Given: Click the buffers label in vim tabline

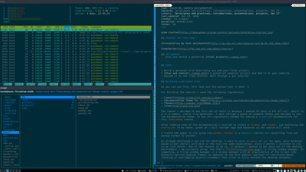Looking at the screenshot, I should [x=298, y=5].
